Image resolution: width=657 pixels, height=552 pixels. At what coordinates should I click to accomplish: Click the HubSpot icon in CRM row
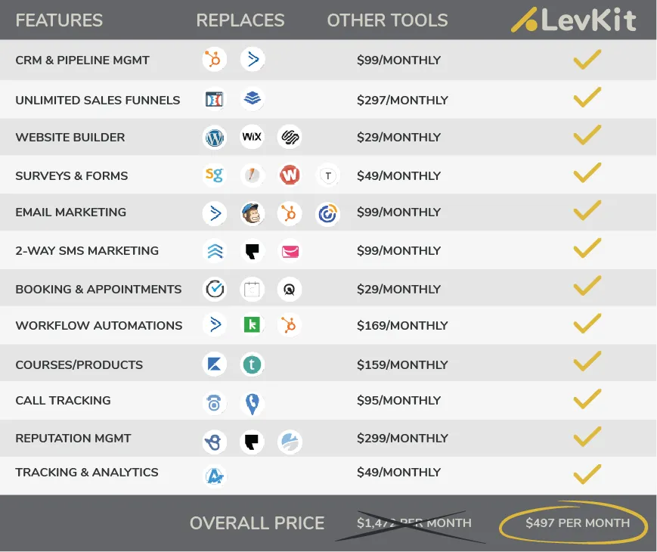click(x=215, y=60)
